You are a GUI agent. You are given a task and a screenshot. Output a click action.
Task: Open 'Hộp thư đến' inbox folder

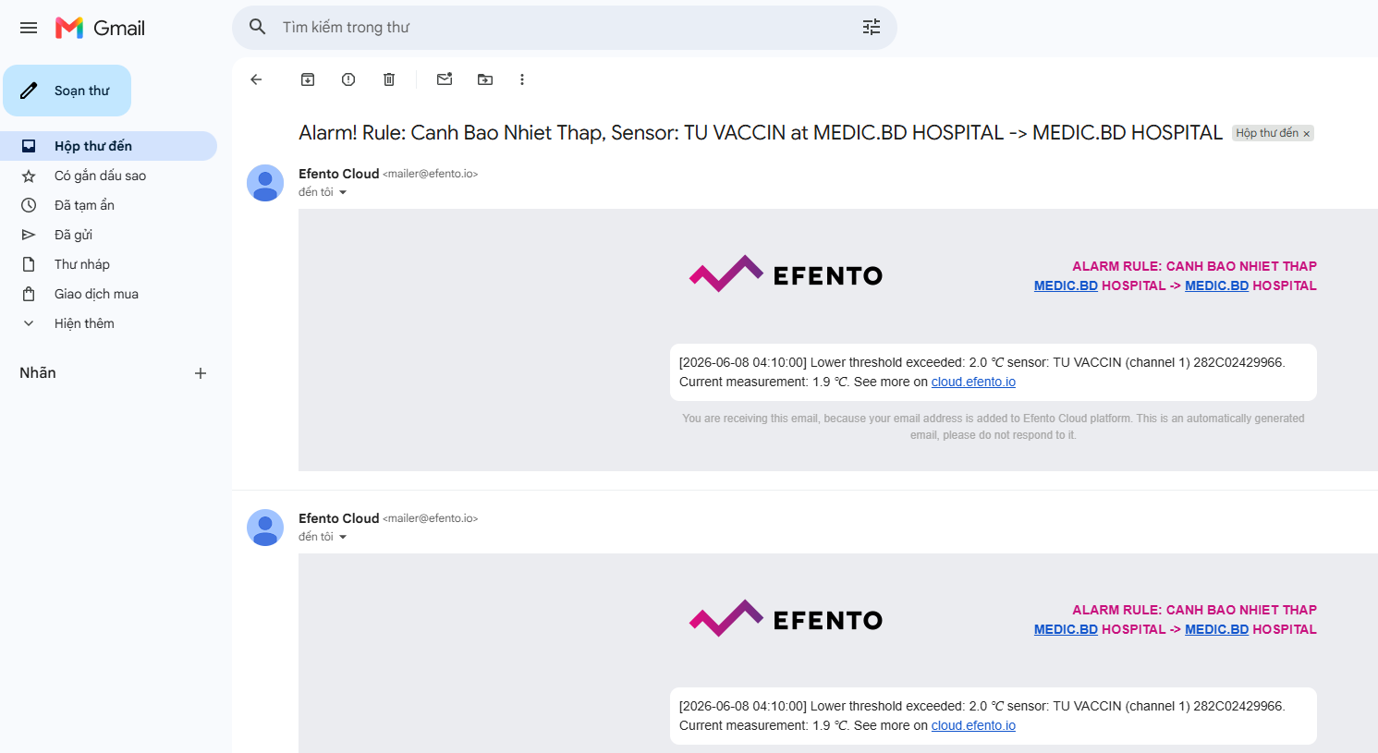click(x=108, y=146)
